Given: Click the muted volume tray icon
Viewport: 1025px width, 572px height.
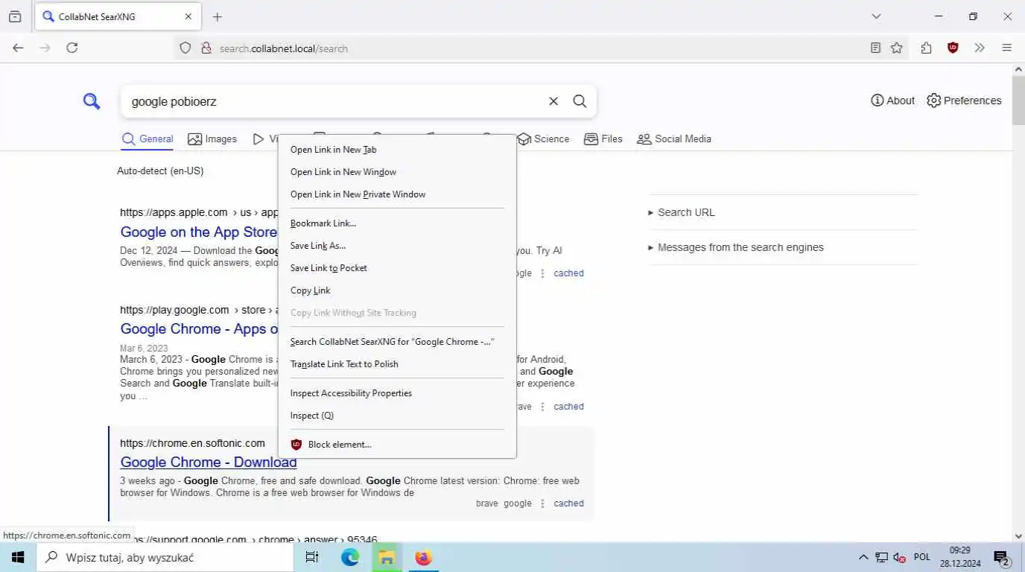Looking at the screenshot, I should point(900,557).
